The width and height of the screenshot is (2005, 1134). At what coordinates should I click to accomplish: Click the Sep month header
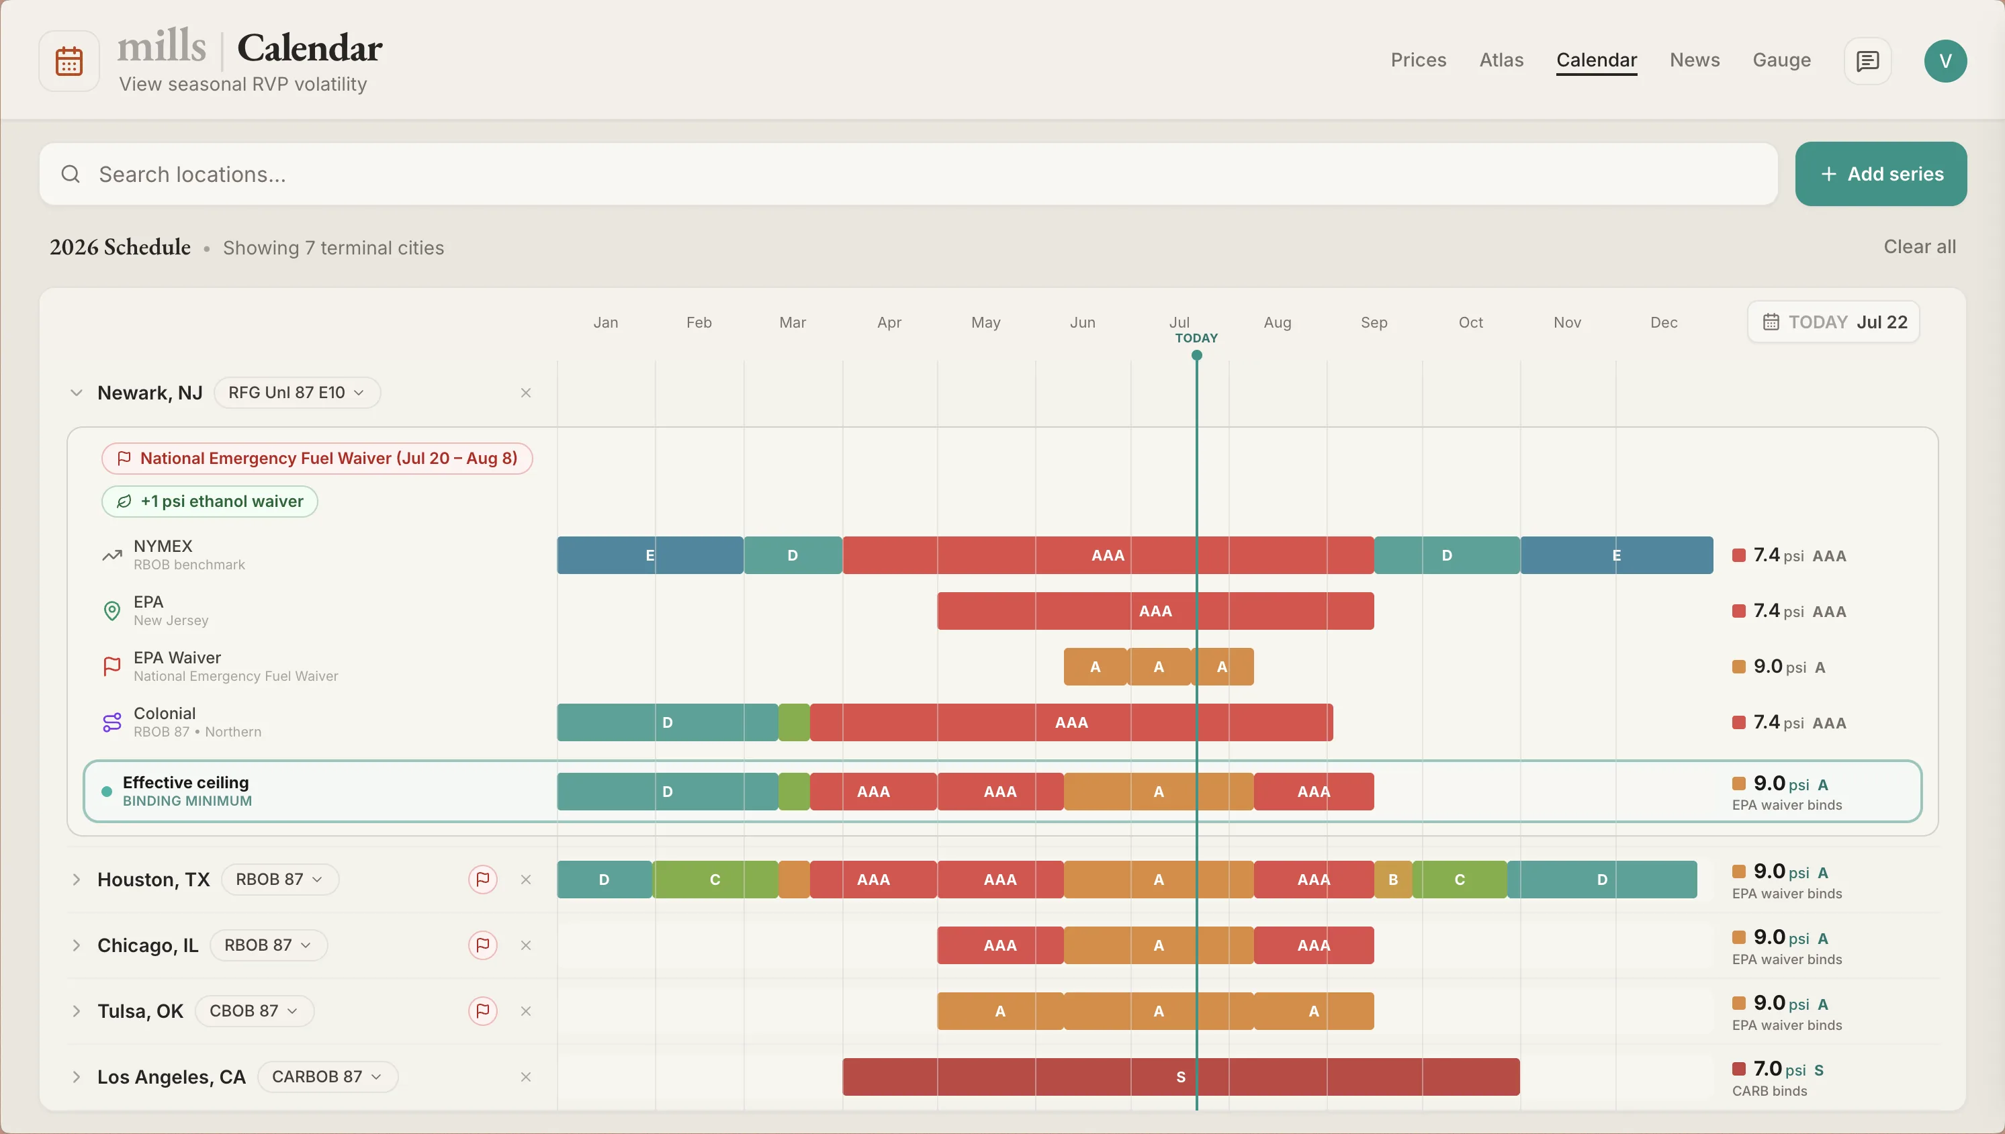pos(1374,322)
